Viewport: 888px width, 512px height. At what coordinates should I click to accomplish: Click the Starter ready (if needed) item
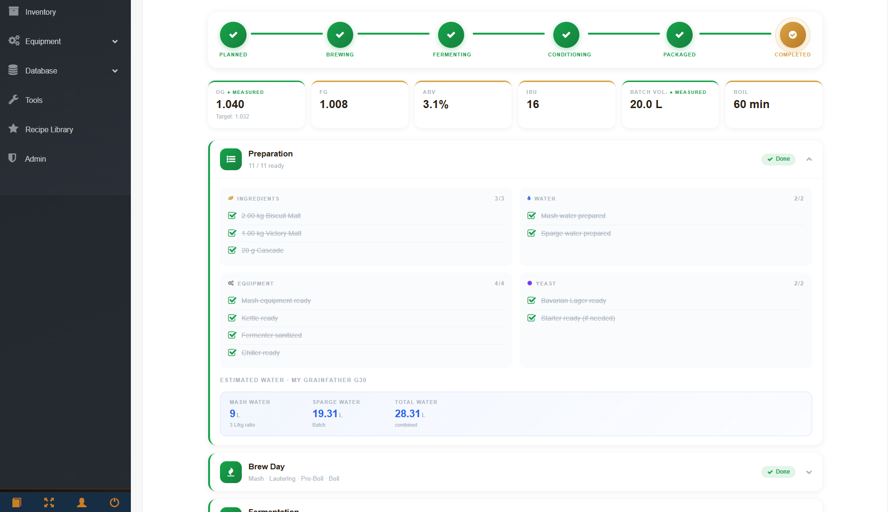tap(578, 318)
